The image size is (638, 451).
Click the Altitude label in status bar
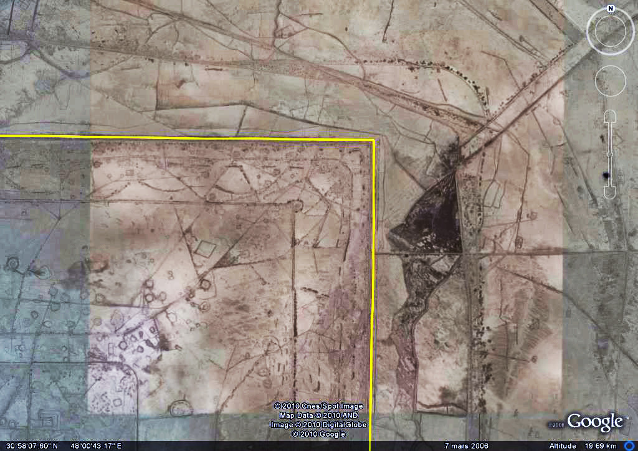(x=562, y=446)
